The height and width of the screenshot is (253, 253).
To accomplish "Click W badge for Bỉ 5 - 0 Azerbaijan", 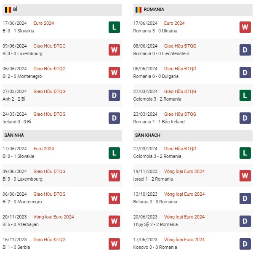I will (114, 221).
